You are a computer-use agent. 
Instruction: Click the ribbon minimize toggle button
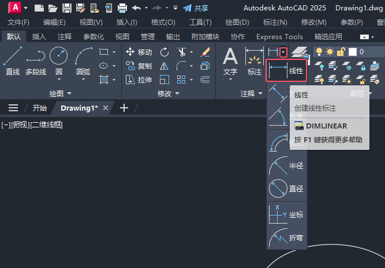pyautogui.click(x=364, y=37)
